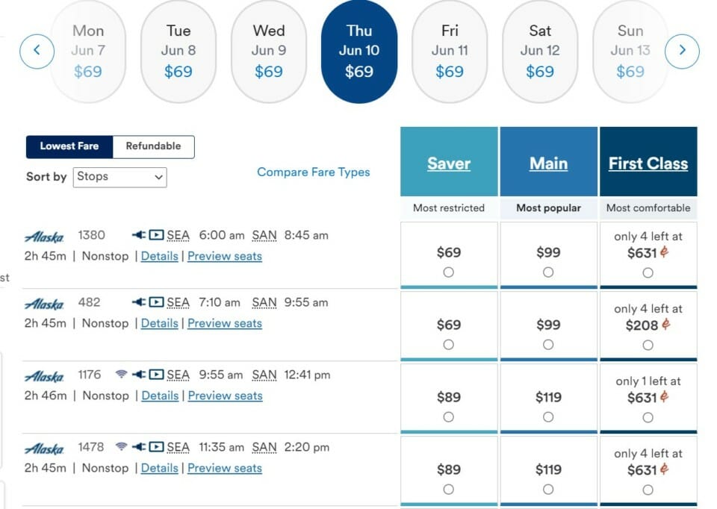Click the Alaska logo on flight 1478
The image size is (717, 509).
tap(44, 447)
